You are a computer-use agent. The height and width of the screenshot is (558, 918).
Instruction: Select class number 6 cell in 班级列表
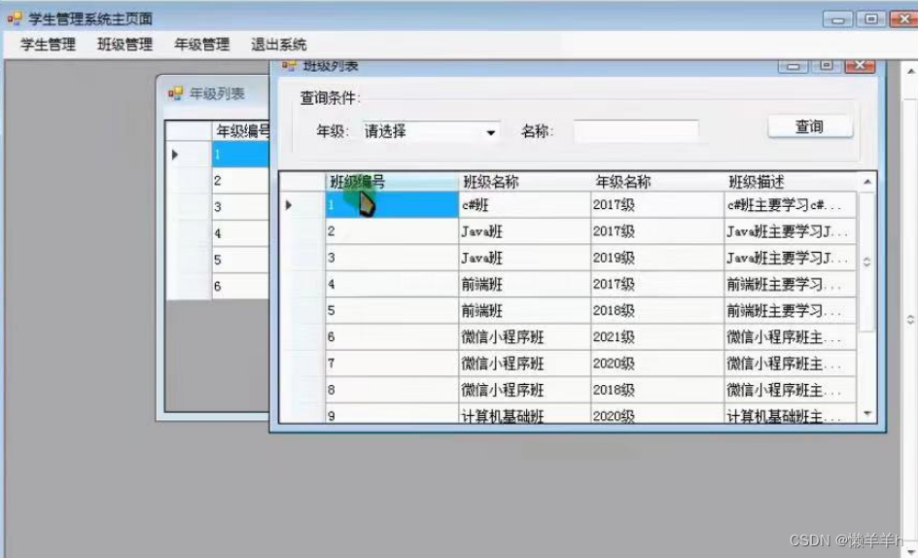coord(392,336)
